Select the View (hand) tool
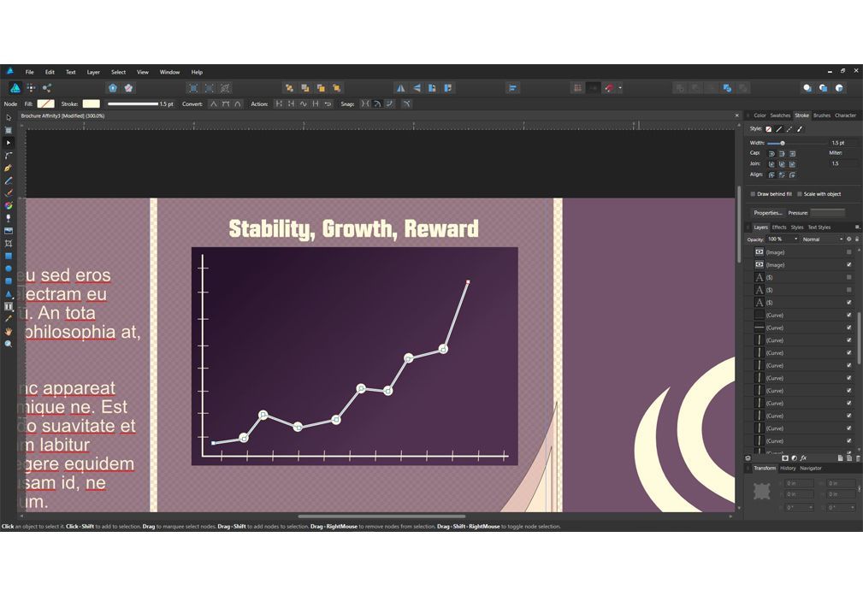Image resolution: width=863 pixels, height=596 pixels. 9,331
